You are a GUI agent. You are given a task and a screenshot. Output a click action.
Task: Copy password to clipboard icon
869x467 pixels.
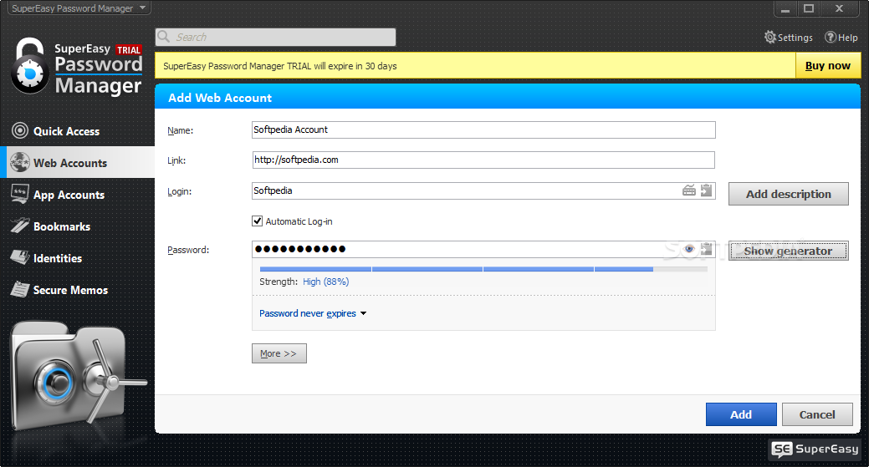click(x=706, y=249)
